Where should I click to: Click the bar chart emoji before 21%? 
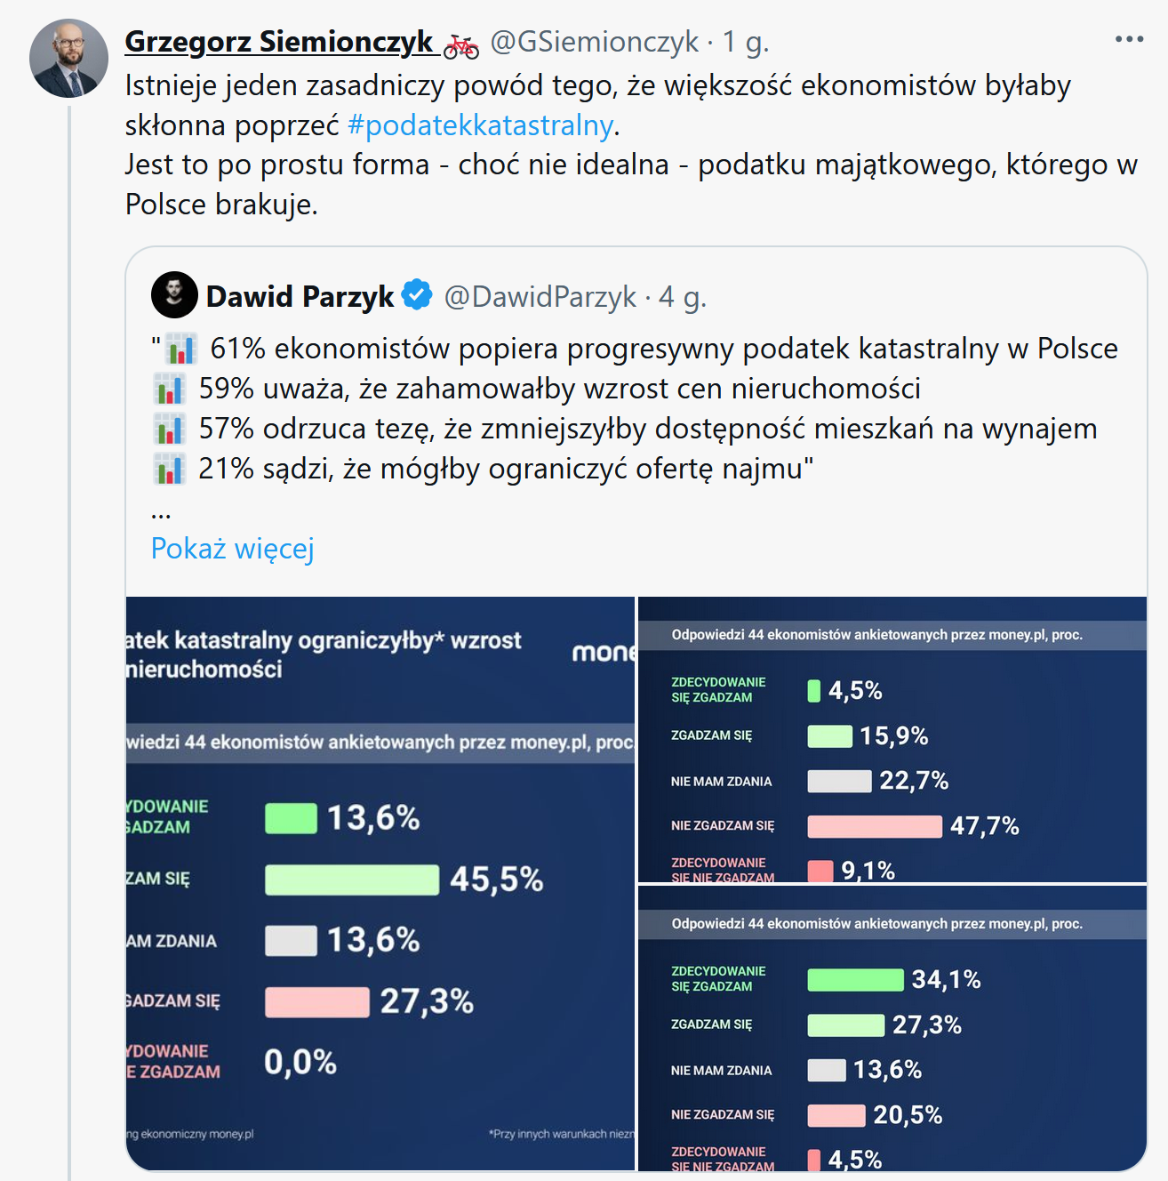click(169, 469)
